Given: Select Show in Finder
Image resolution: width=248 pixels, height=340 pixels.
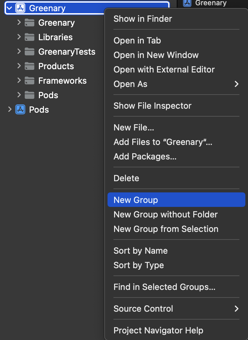Looking at the screenshot, I should pyautogui.click(x=143, y=19).
